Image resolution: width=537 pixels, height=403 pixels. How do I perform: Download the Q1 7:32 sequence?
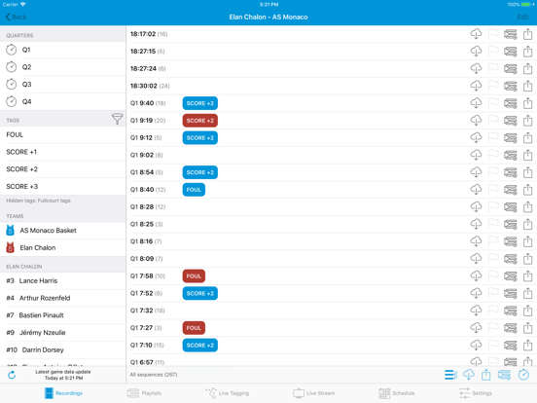click(476, 311)
